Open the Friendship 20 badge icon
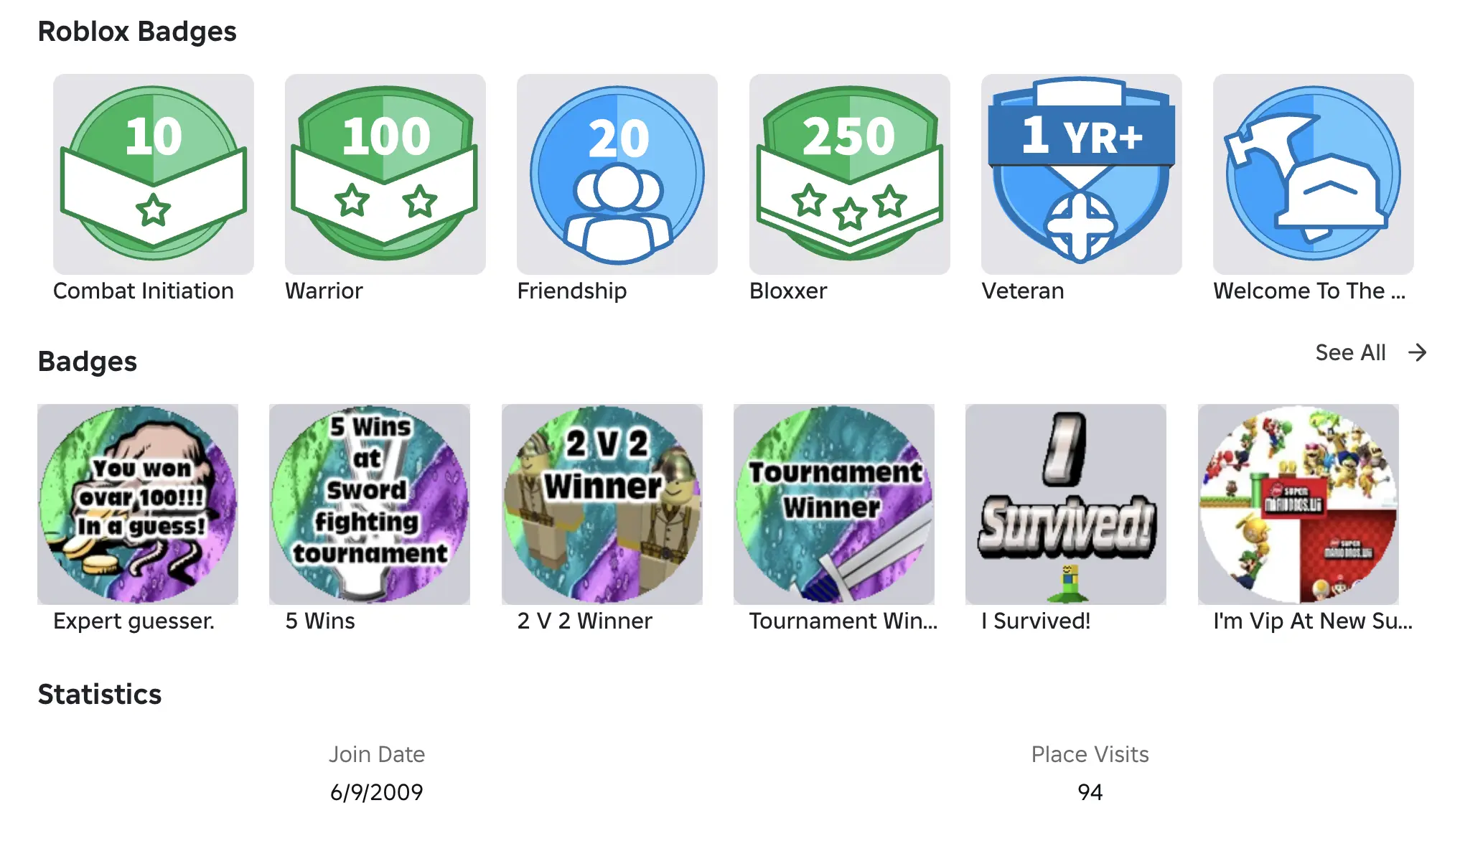The image size is (1460, 841). (617, 174)
